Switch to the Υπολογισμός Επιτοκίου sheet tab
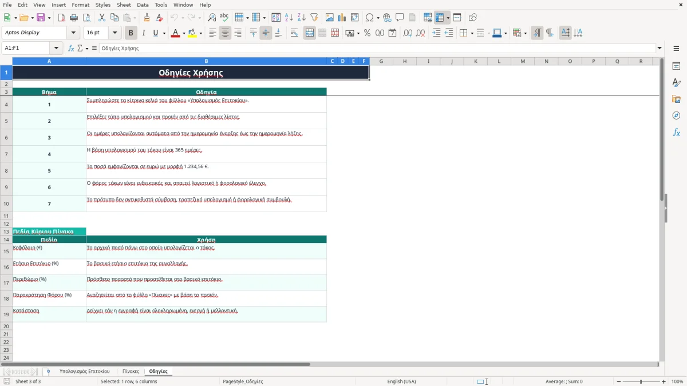The width and height of the screenshot is (687, 386). point(85,371)
